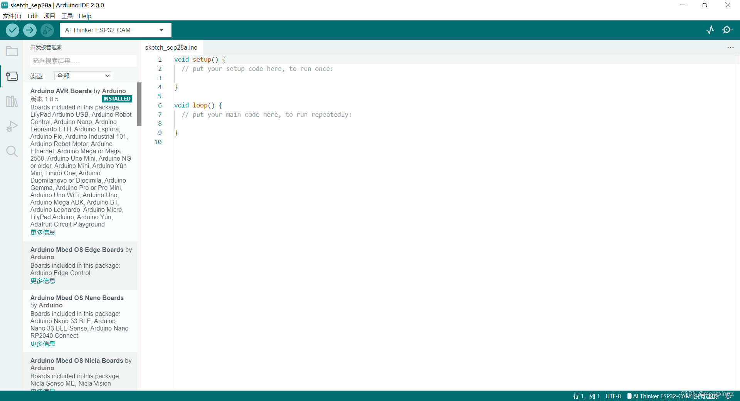Open the 项目 menu

click(x=49, y=16)
